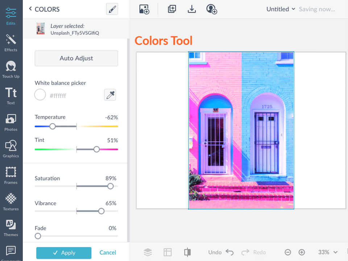Open the Frames panel
This screenshot has height=261, width=348.
(x=11, y=175)
